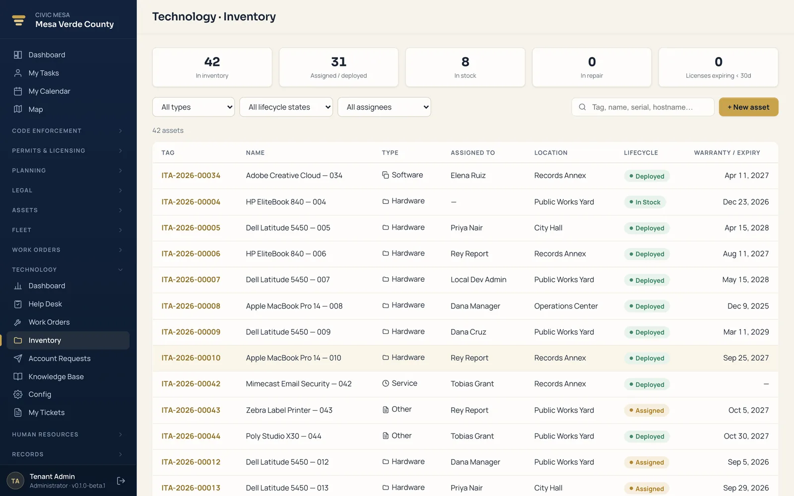The height and width of the screenshot is (496, 794).
Task: Expand the sidebar Work Orders section header
Action: pyautogui.click(x=68, y=250)
